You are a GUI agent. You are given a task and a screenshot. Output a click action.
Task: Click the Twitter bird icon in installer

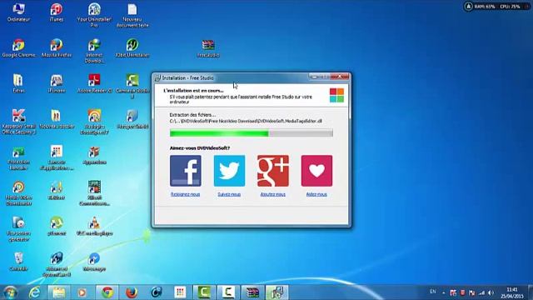pyautogui.click(x=229, y=171)
